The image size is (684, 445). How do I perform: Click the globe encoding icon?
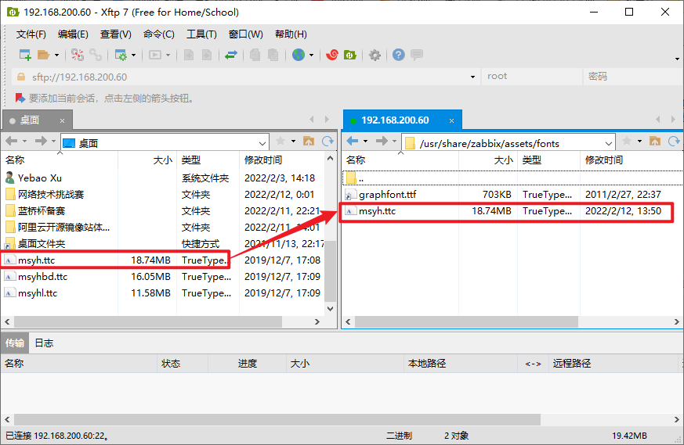(x=299, y=55)
